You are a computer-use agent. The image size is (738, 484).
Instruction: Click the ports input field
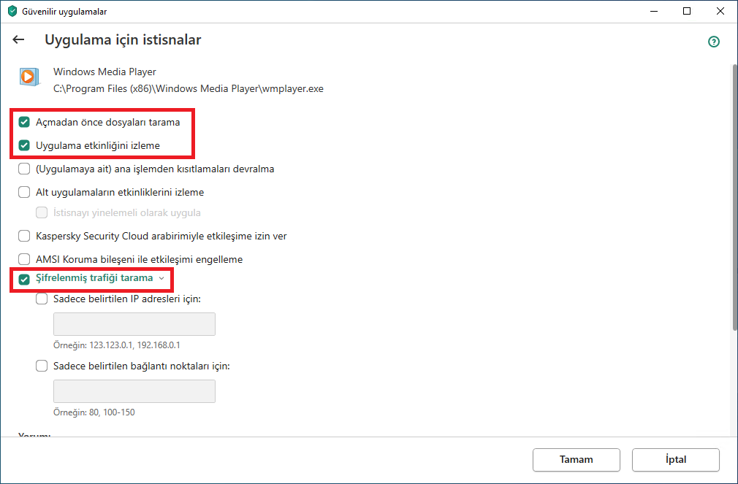click(x=134, y=391)
